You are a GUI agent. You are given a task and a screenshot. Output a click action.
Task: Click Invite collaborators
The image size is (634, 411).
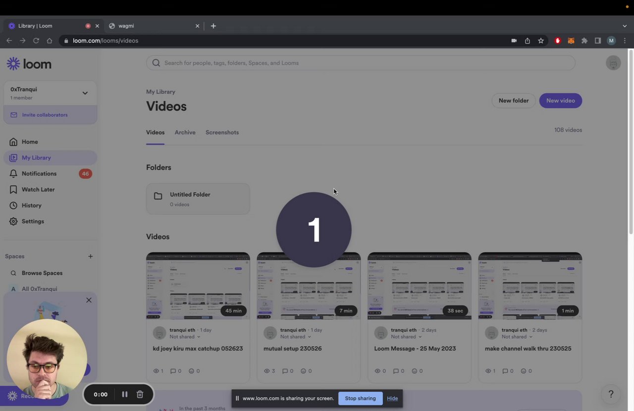[x=50, y=115]
